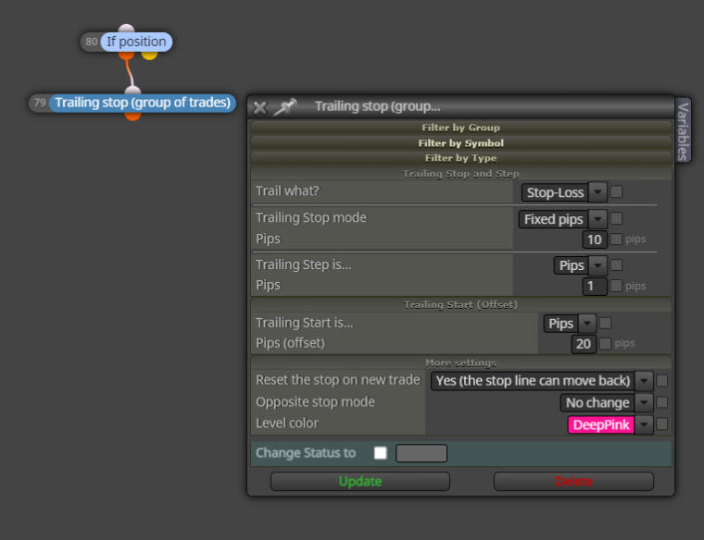Viewport: 704px width, 540px height.
Task: Click the orange output connector of If position
Action: pos(127,55)
